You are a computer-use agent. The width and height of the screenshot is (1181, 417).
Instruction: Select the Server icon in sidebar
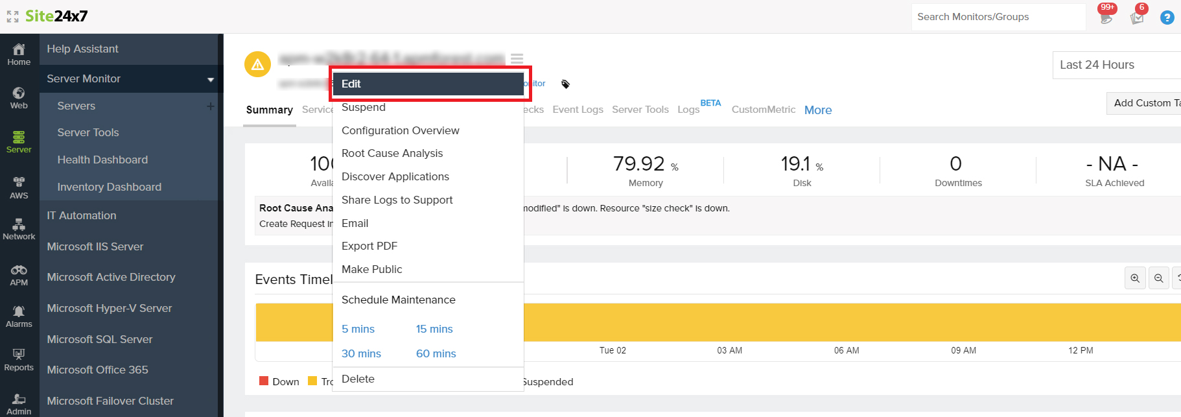click(19, 137)
